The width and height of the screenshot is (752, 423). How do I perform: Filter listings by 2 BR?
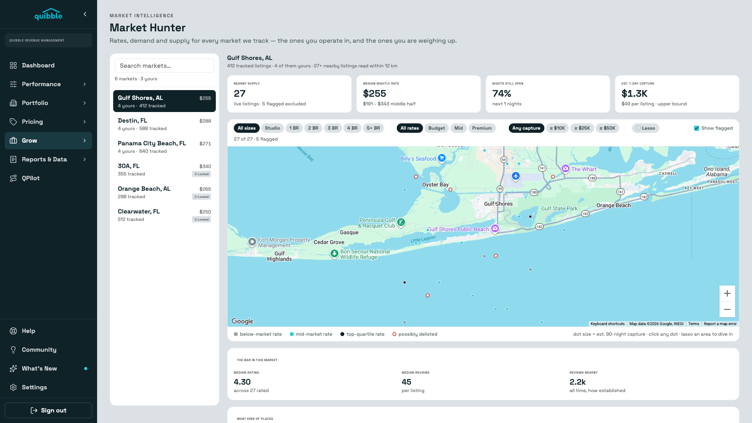pos(313,128)
